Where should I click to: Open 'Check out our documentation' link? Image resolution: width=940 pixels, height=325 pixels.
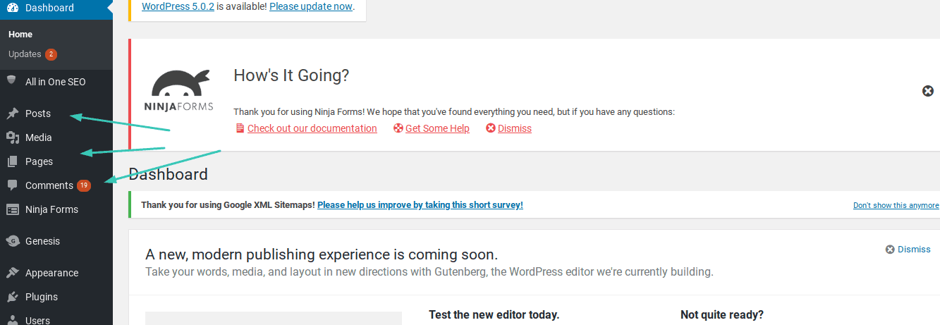point(312,128)
